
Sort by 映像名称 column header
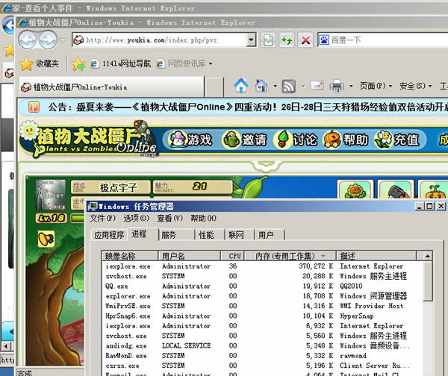[130, 256]
